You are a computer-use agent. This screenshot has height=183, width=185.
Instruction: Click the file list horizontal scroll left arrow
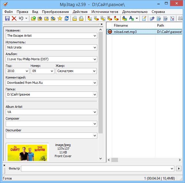[x=109, y=160]
